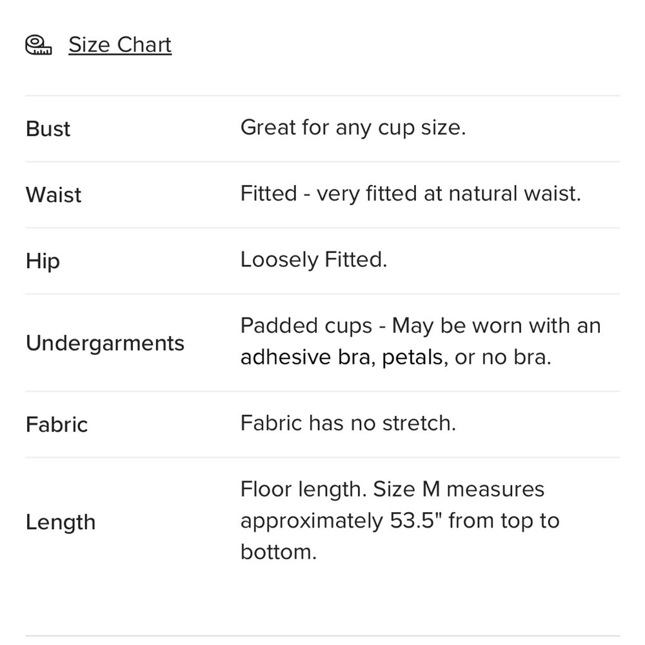The height and width of the screenshot is (645, 645).
Task: Click 'Fabric has no stretch' text
Action: [348, 423]
